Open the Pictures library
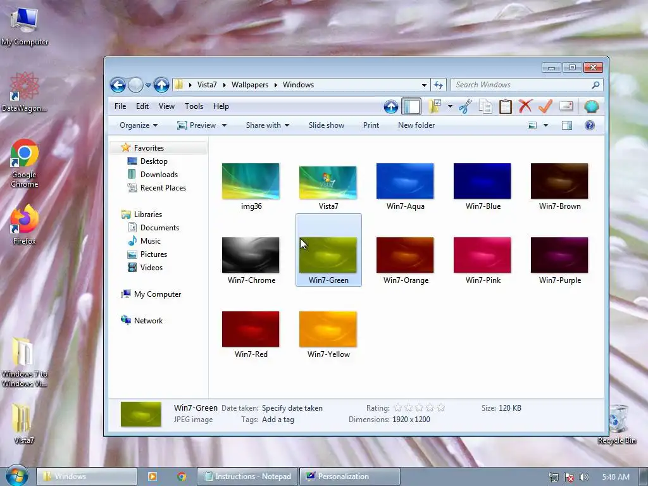 point(153,254)
